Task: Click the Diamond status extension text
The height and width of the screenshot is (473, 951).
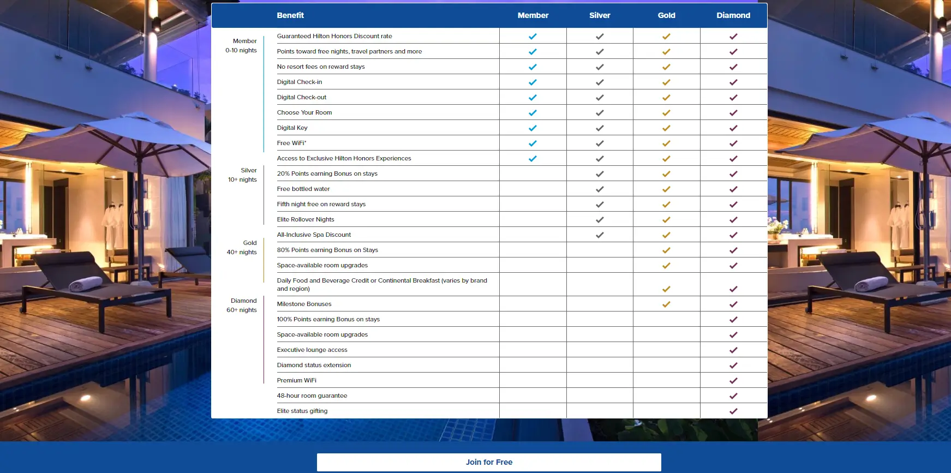Action: point(314,365)
